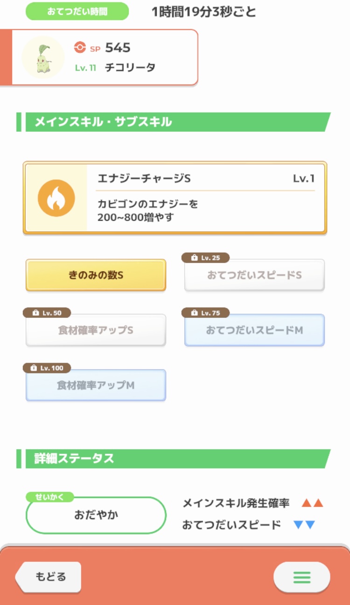Image resolution: width=350 pixels, height=605 pixels.
Task: Tap the blue down arrows indicator
Action: pos(304,525)
